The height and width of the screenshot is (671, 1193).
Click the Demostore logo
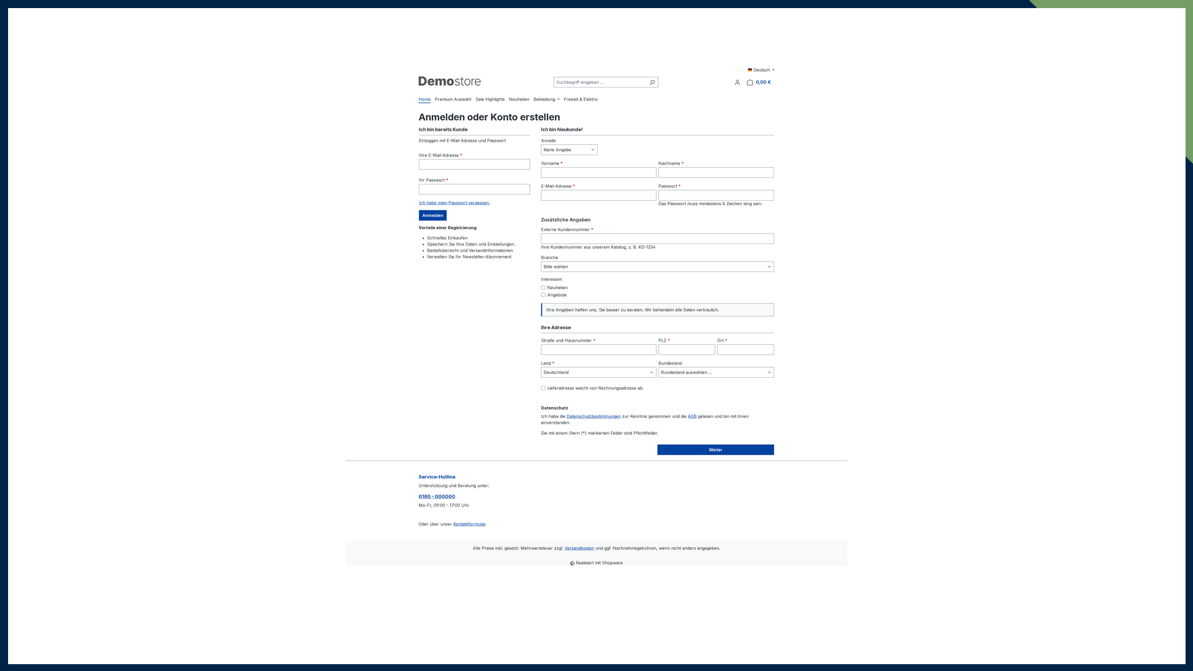click(x=449, y=81)
